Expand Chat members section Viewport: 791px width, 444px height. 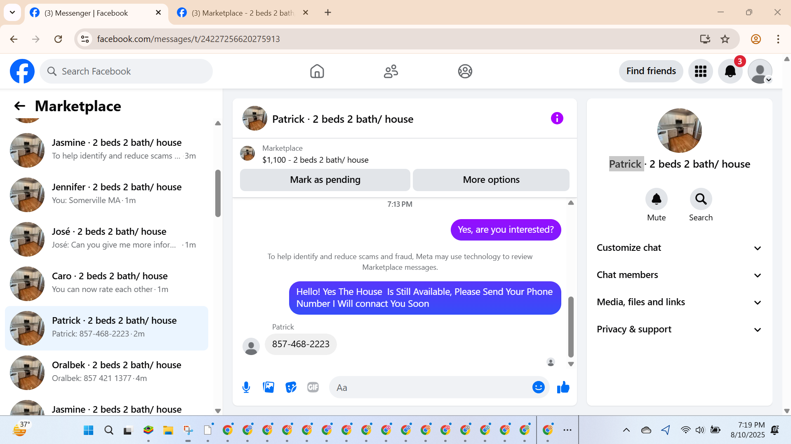pyautogui.click(x=679, y=275)
